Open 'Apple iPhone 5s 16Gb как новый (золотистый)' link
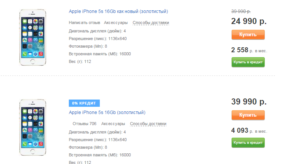291x164 pixels. [x=119, y=11]
